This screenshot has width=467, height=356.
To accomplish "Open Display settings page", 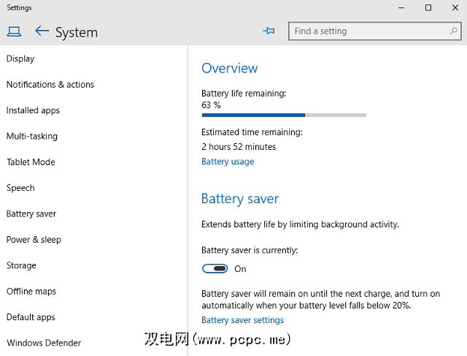I will point(20,58).
